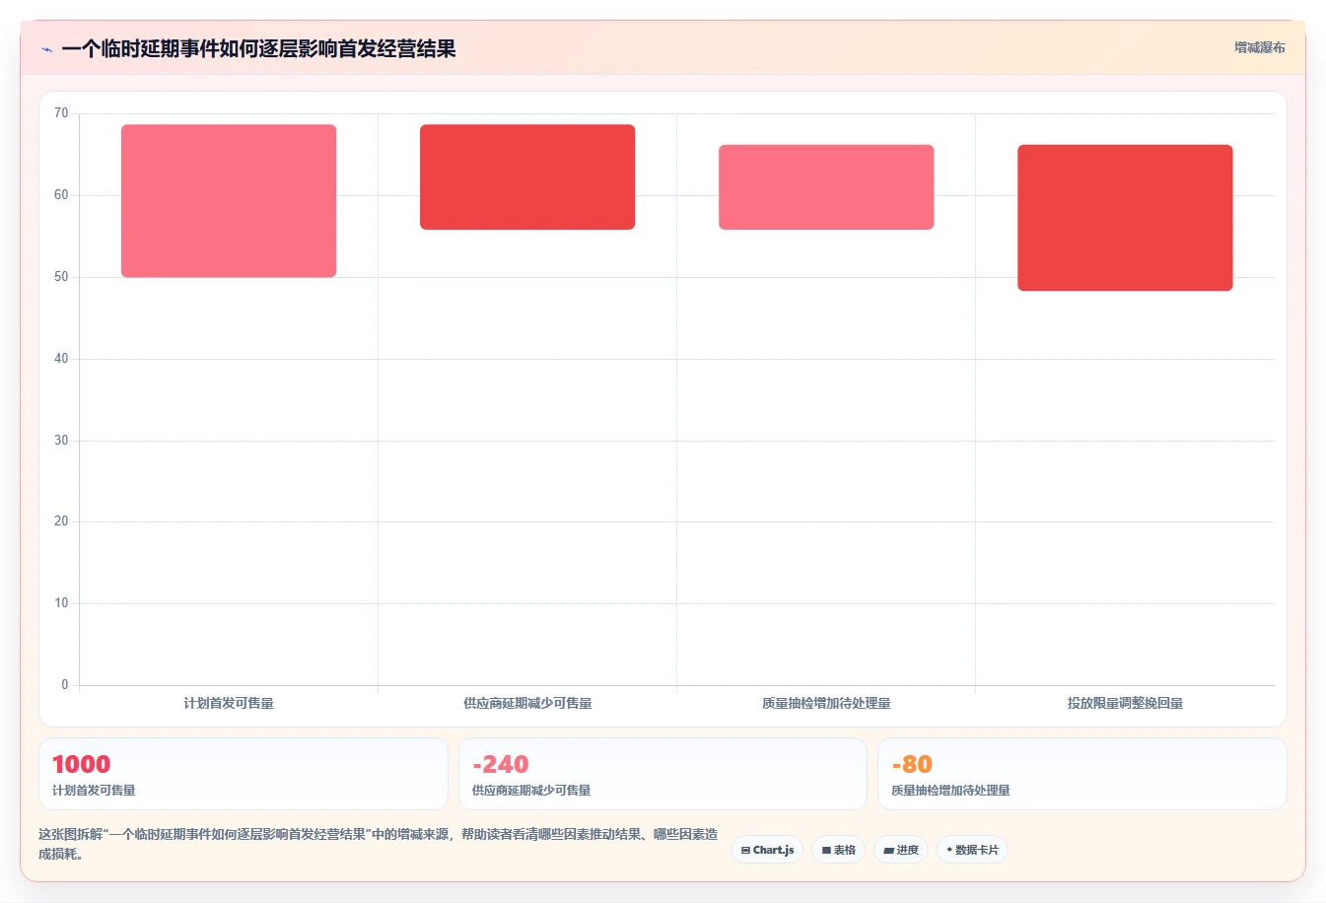Click the 1000 计划首发可售量 stat card
The width and height of the screenshot is (1326, 903).
pos(244,774)
